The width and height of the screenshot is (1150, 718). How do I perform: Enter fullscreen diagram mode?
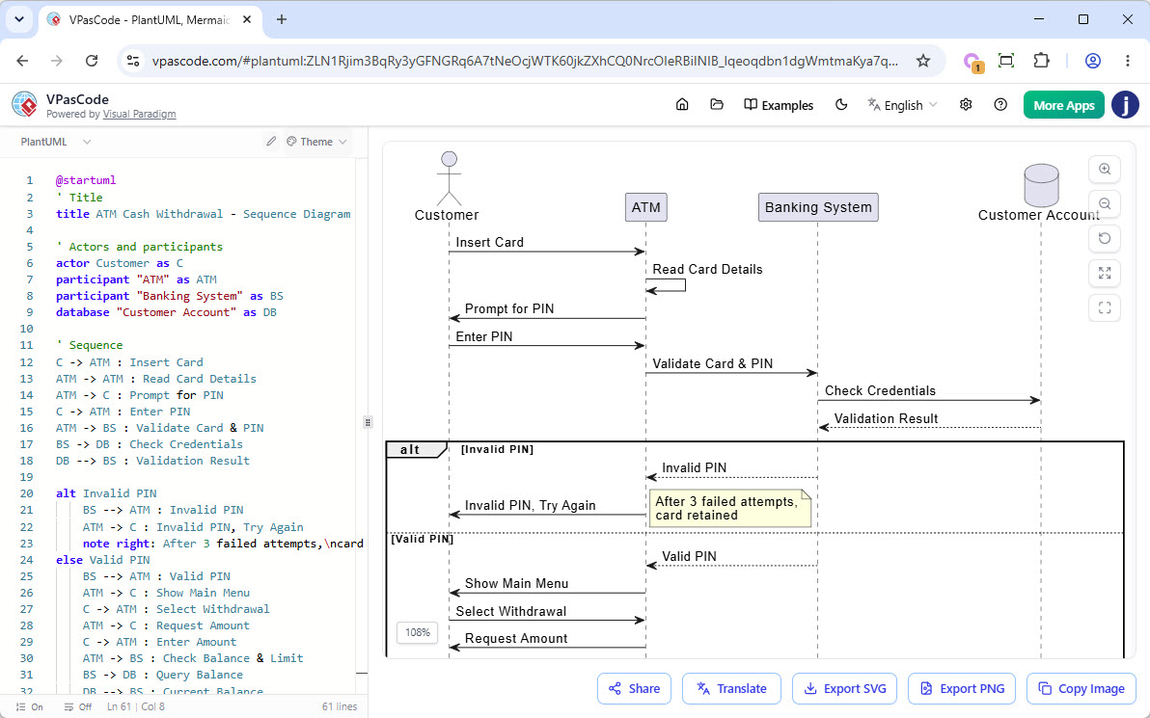1105,307
